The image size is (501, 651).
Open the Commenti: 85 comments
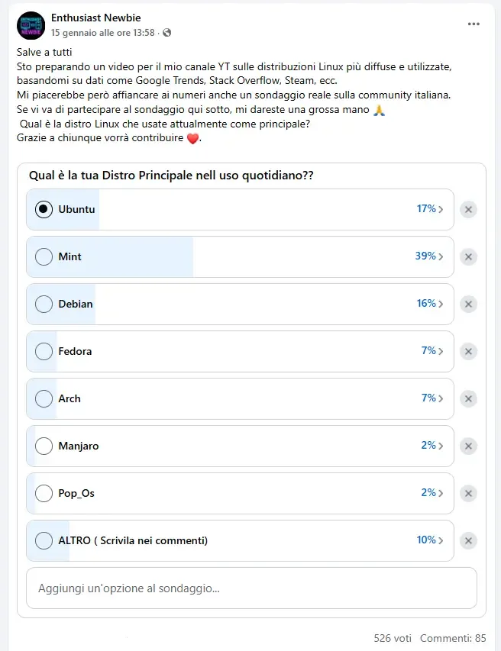pos(452,637)
